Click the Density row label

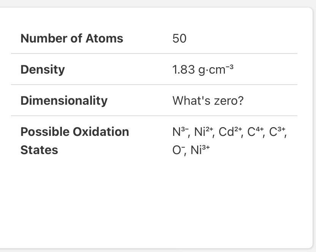43,69
